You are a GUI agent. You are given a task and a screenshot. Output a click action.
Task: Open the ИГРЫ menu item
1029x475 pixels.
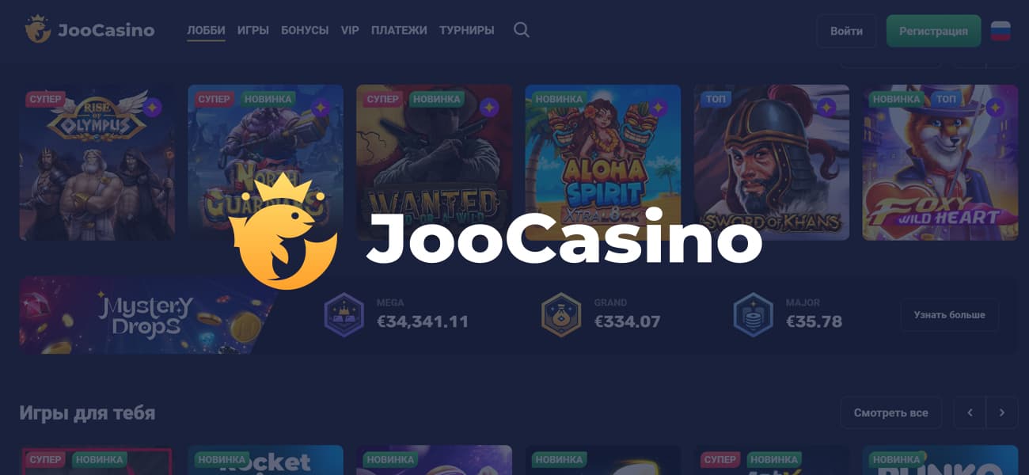[253, 30]
